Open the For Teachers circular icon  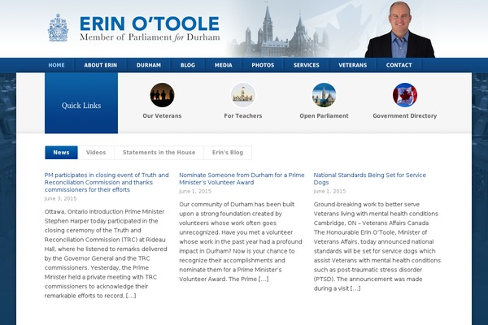tap(243, 95)
